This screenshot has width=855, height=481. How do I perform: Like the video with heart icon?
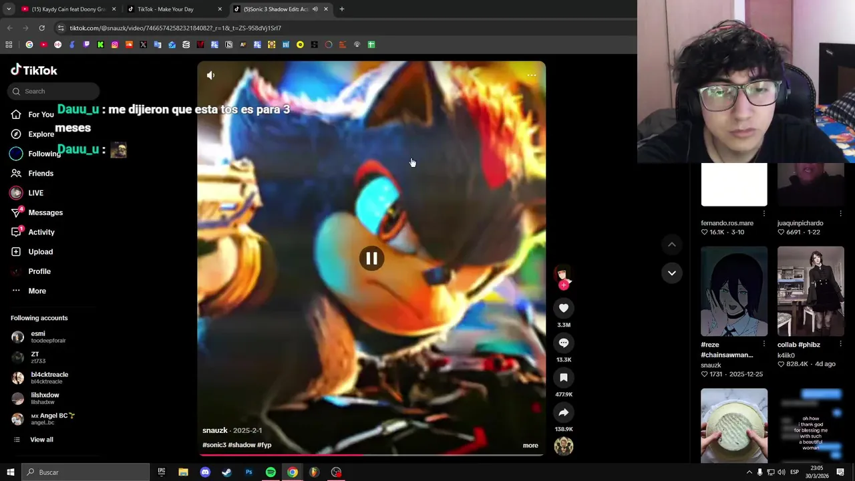564,308
